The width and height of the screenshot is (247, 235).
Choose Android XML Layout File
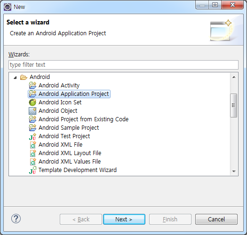70,153
